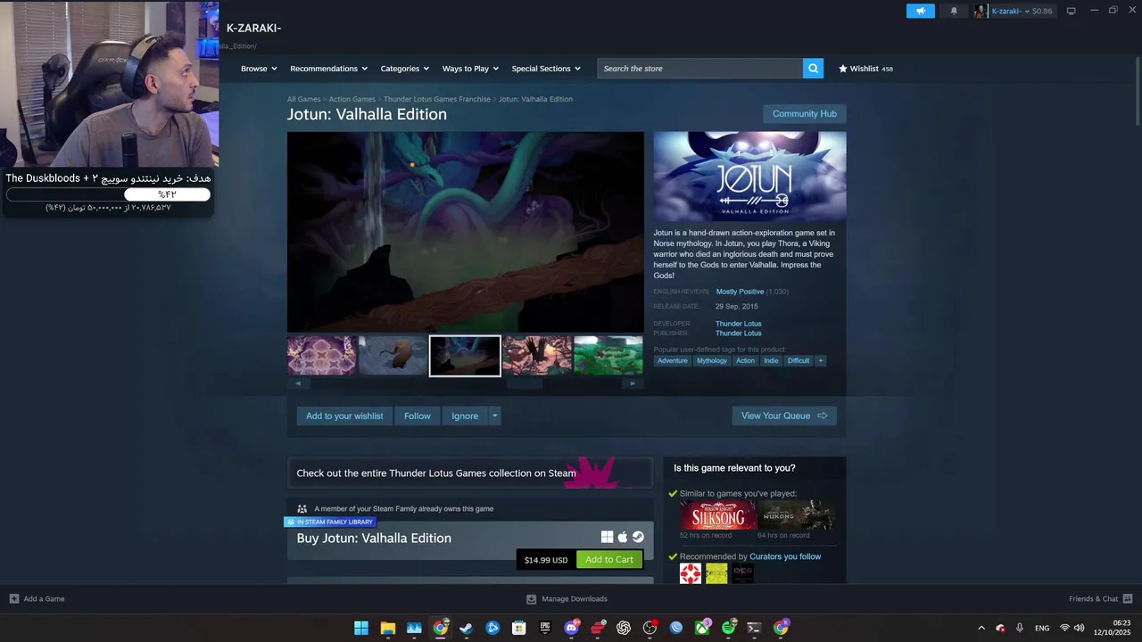Screen dimensions: 1142x642
Task: Open the Windows Start menu
Action: tap(361, 628)
